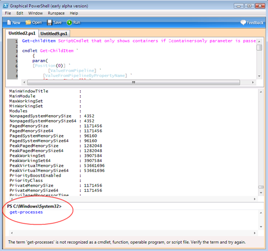Click the PowerShell icon in the title bar
The width and height of the screenshot is (268, 251).
pos(6,6)
